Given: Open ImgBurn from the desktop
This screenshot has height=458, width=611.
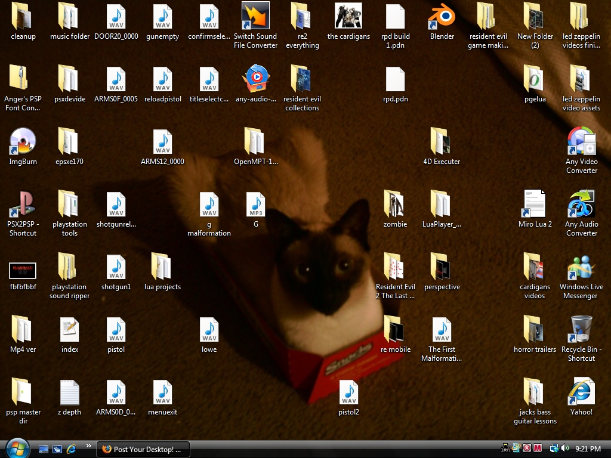Looking at the screenshot, I should (x=23, y=142).
